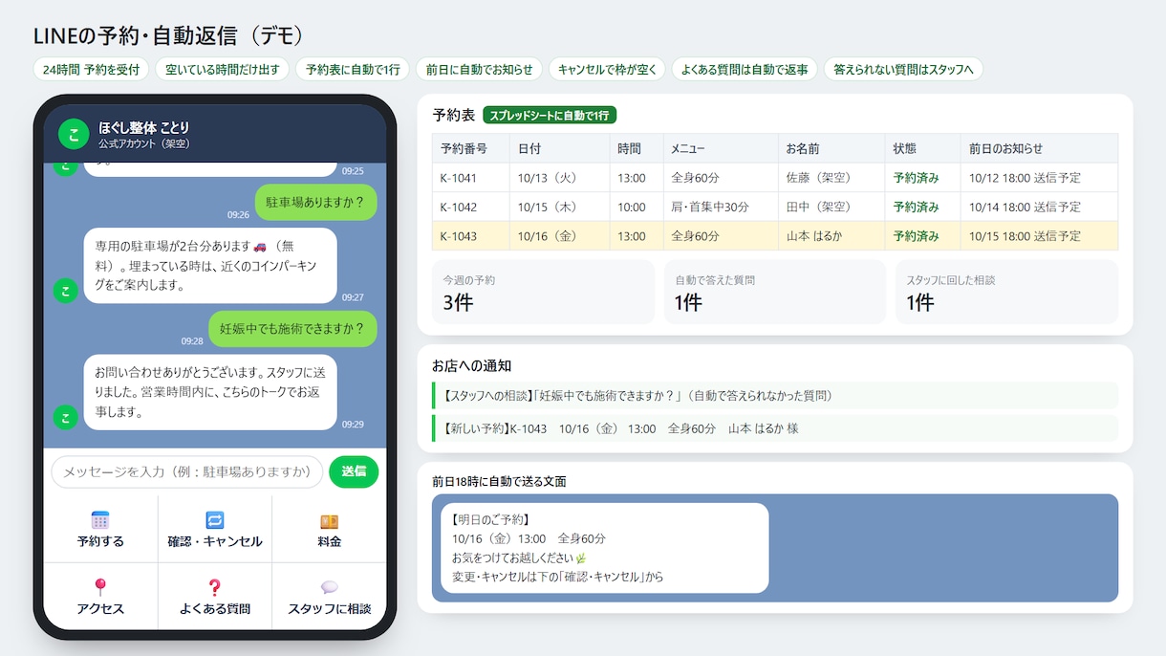The width and height of the screenshot is (1166, 656).
Task: Click the name 田中（架空）
Action: [x=818, y=207]
